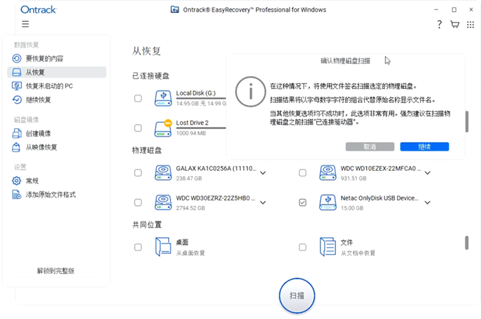Click the Lost Drive 2 name text
The image size is (481, 319).
pyautogui.click(x=192, y=123)
